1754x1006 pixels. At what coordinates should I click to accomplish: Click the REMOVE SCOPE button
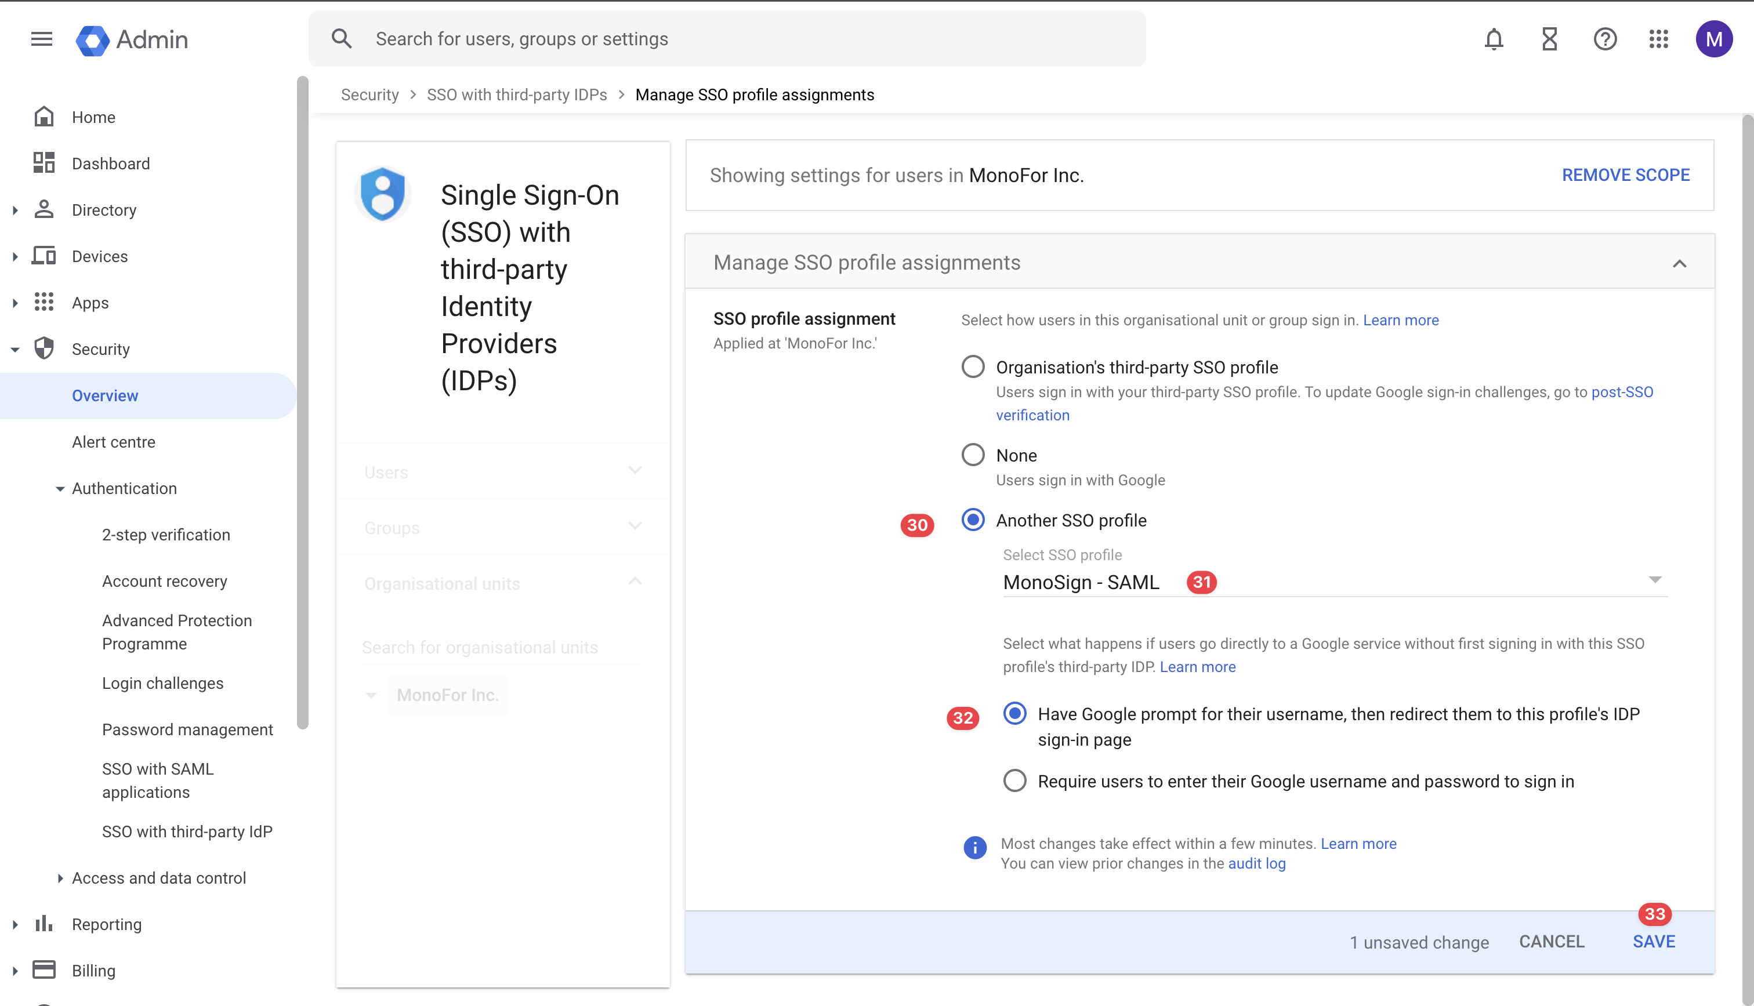[x=1625, y=175]
